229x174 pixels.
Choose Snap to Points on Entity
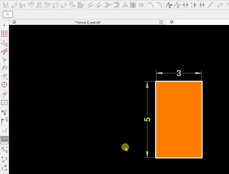click(4, 51)
